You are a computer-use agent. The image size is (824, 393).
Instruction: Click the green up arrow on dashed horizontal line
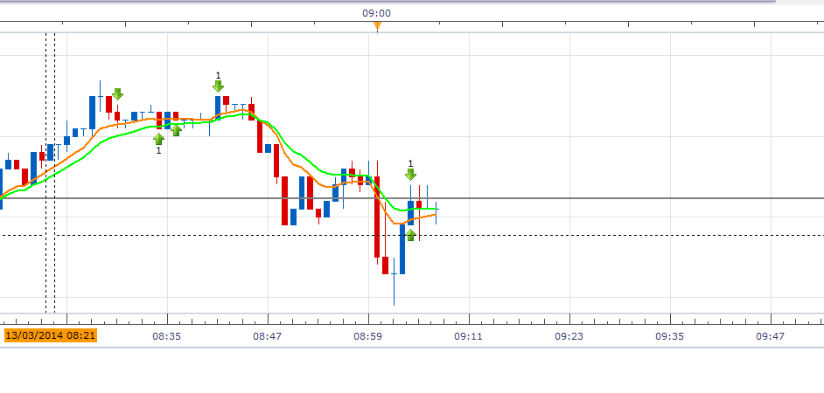410,235
